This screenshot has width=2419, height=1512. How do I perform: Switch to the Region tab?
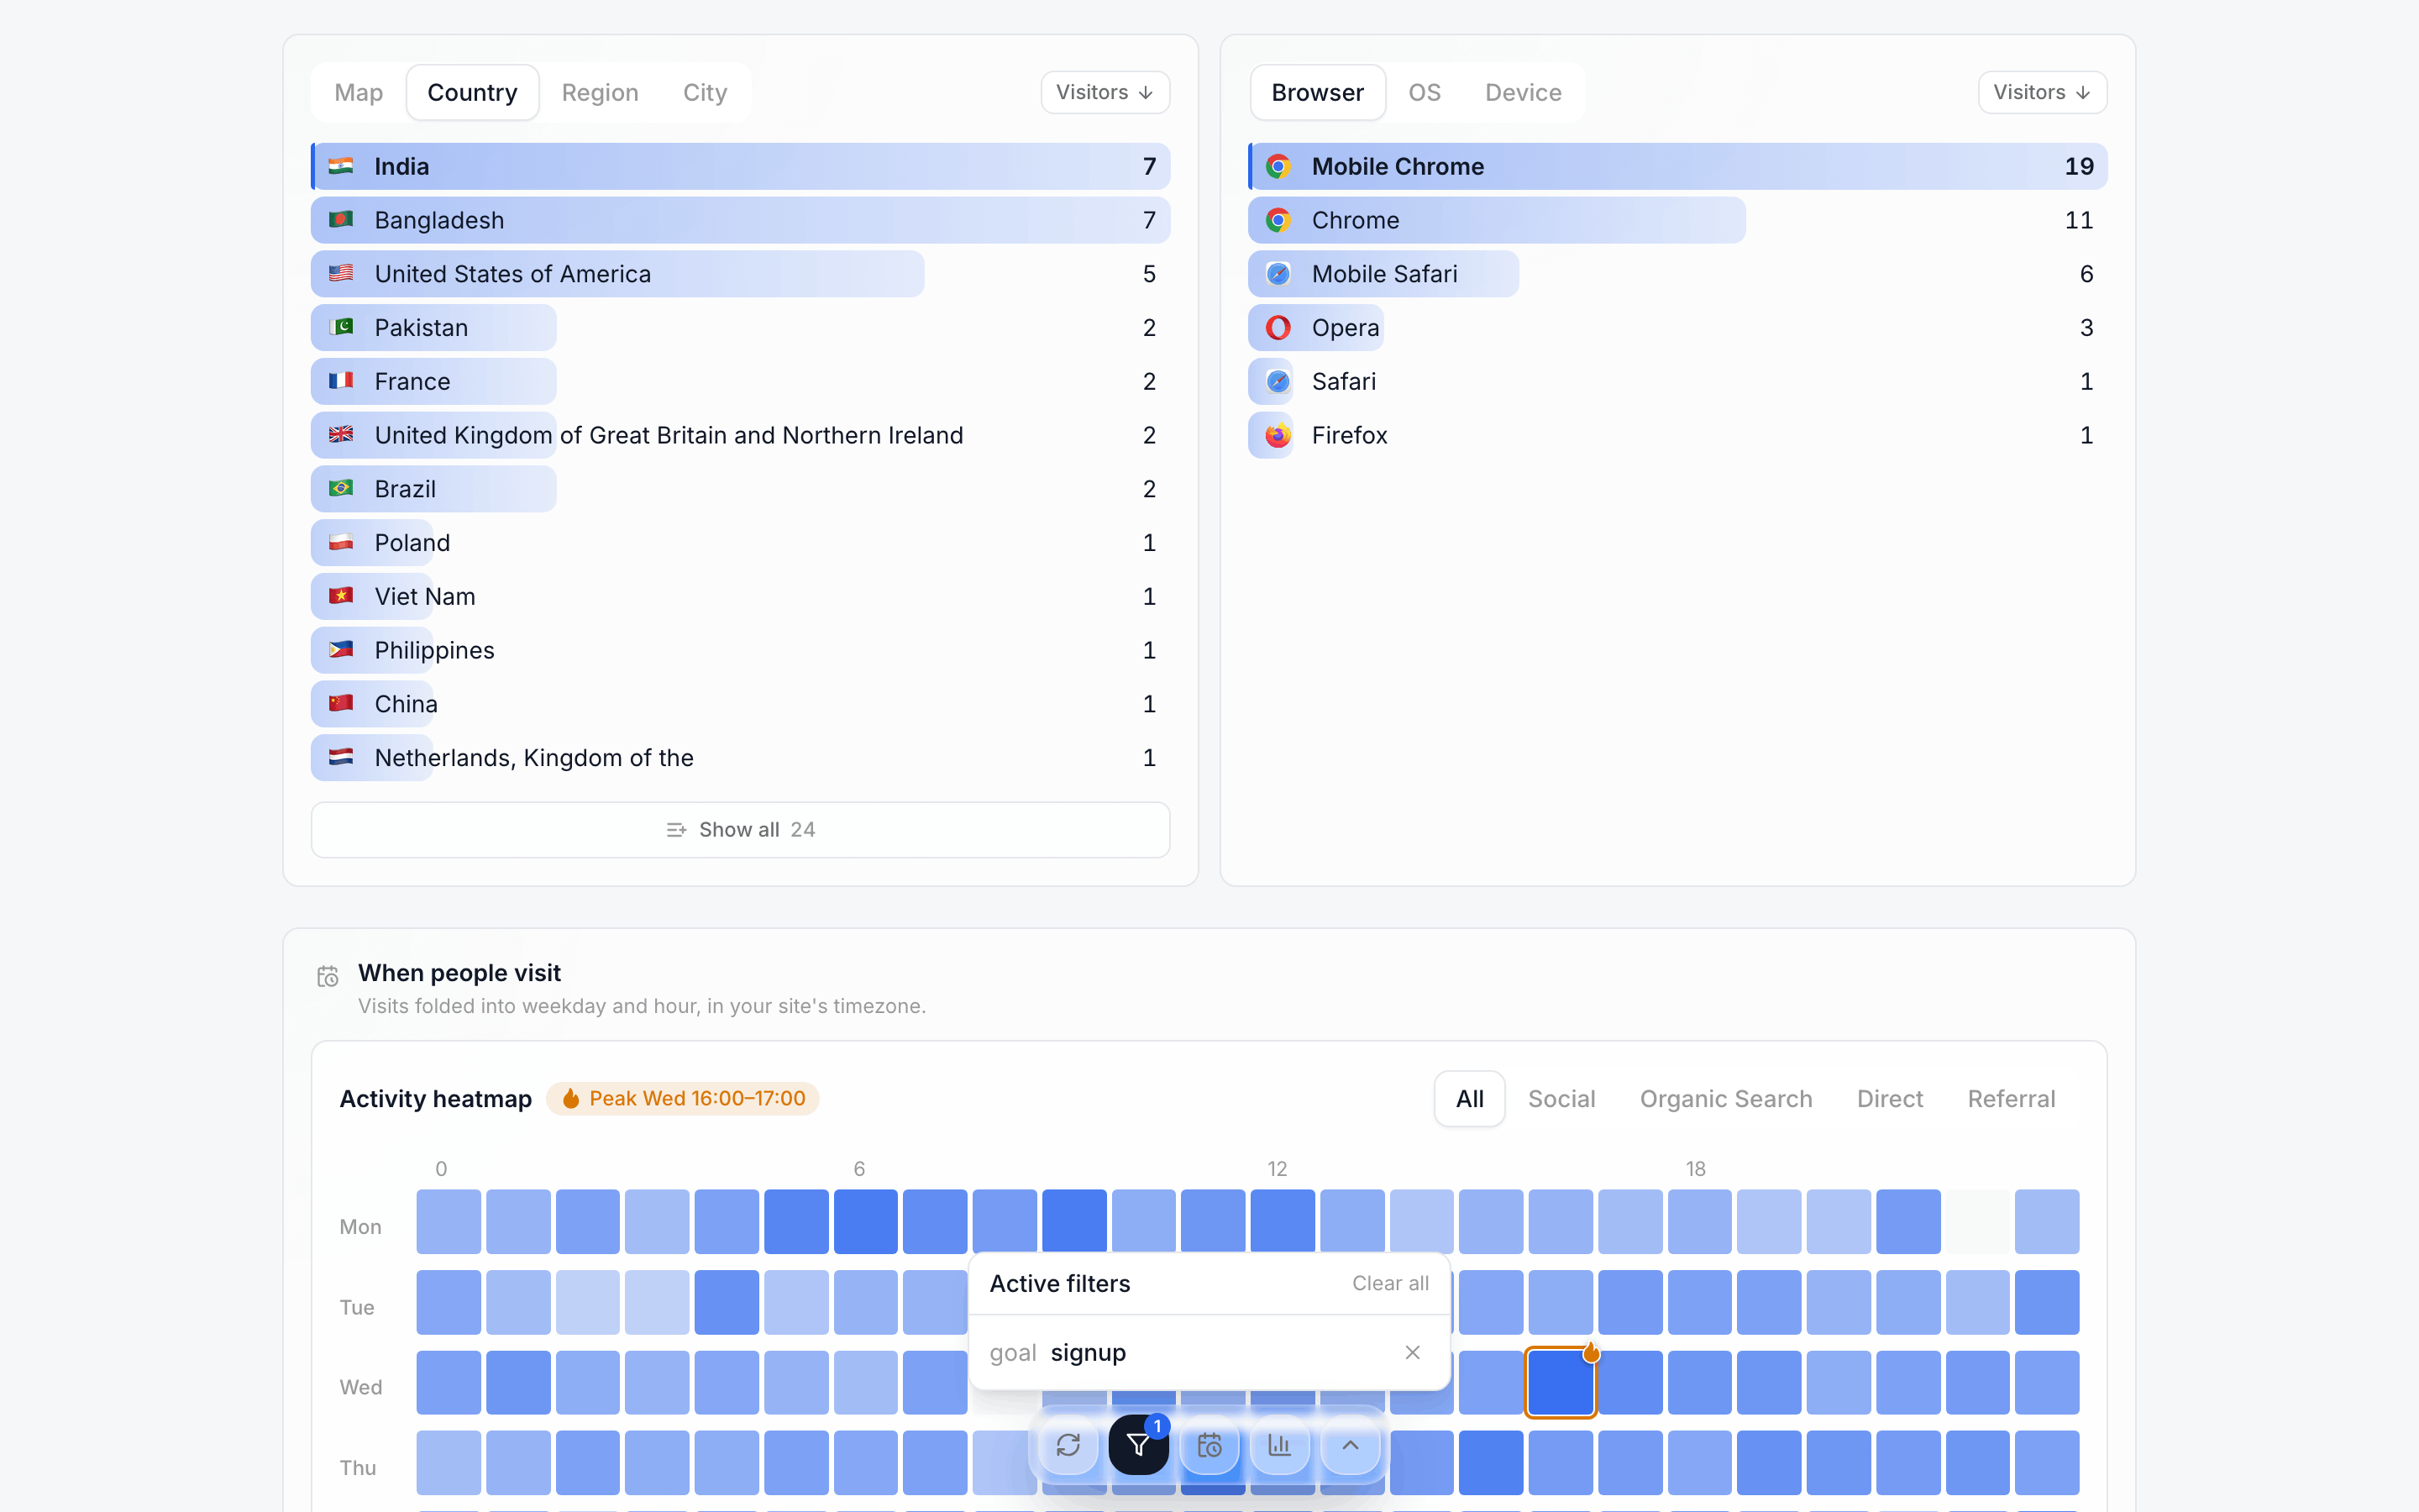click(x=600, y=92)
